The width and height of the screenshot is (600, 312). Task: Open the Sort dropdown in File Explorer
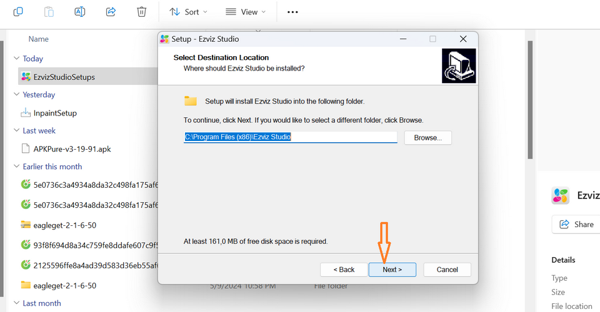coord(188,12)
